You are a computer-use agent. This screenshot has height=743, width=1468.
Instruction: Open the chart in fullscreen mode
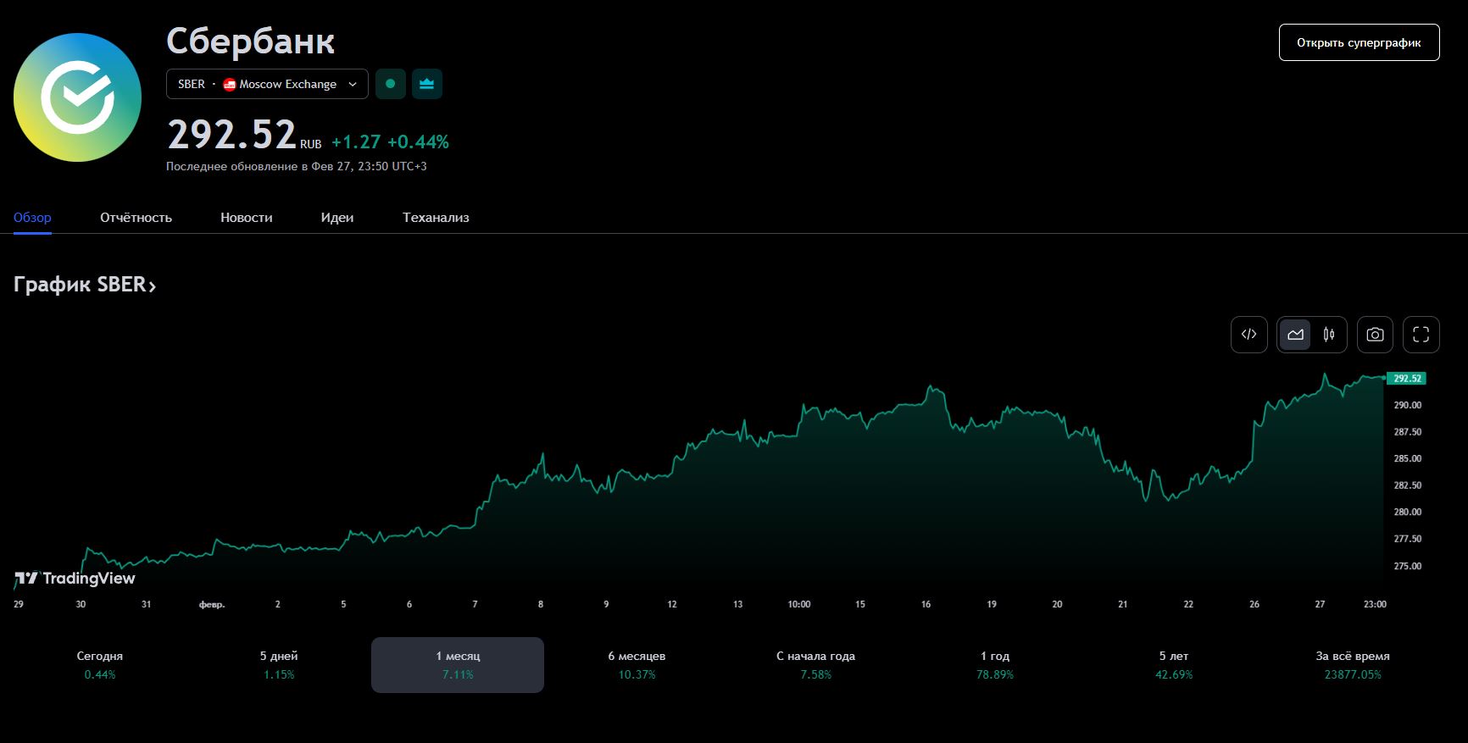point(1421,335)
